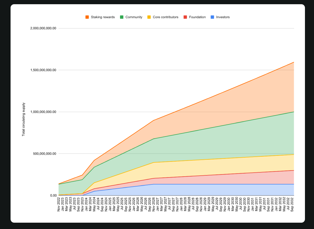Click the Sep 2032 x-axis label
The image size is (314, 229).
292,204
